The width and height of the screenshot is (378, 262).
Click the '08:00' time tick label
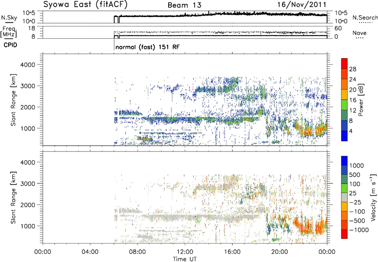(137, 252)
